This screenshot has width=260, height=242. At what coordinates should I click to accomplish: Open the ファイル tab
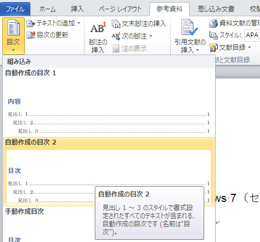click(x=15, y=9)
